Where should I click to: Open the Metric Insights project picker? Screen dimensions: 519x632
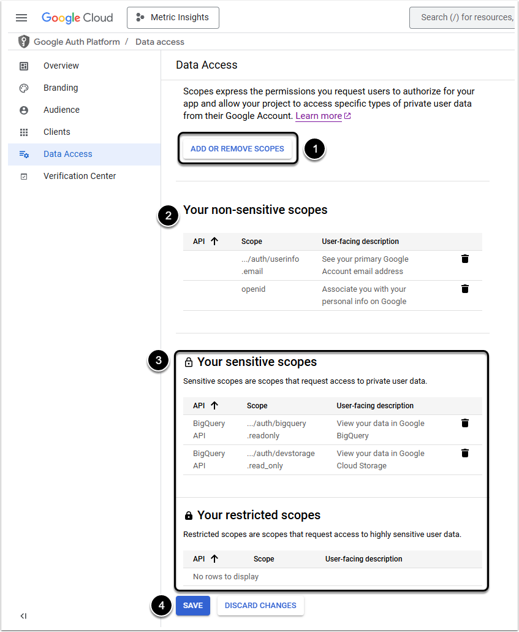pyautogui.click(x=173, y=18)
